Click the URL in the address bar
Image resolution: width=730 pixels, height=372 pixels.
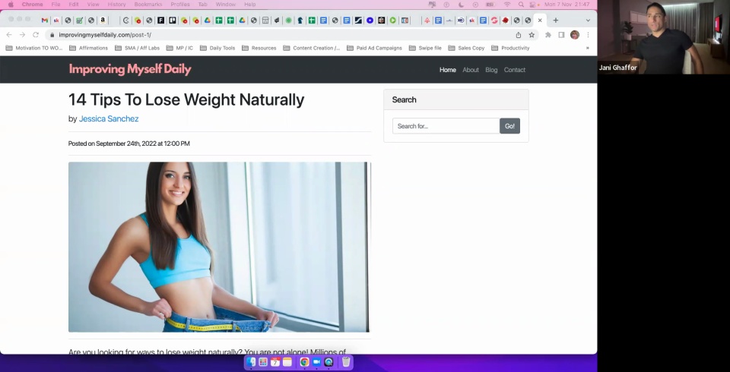point(105,35)
